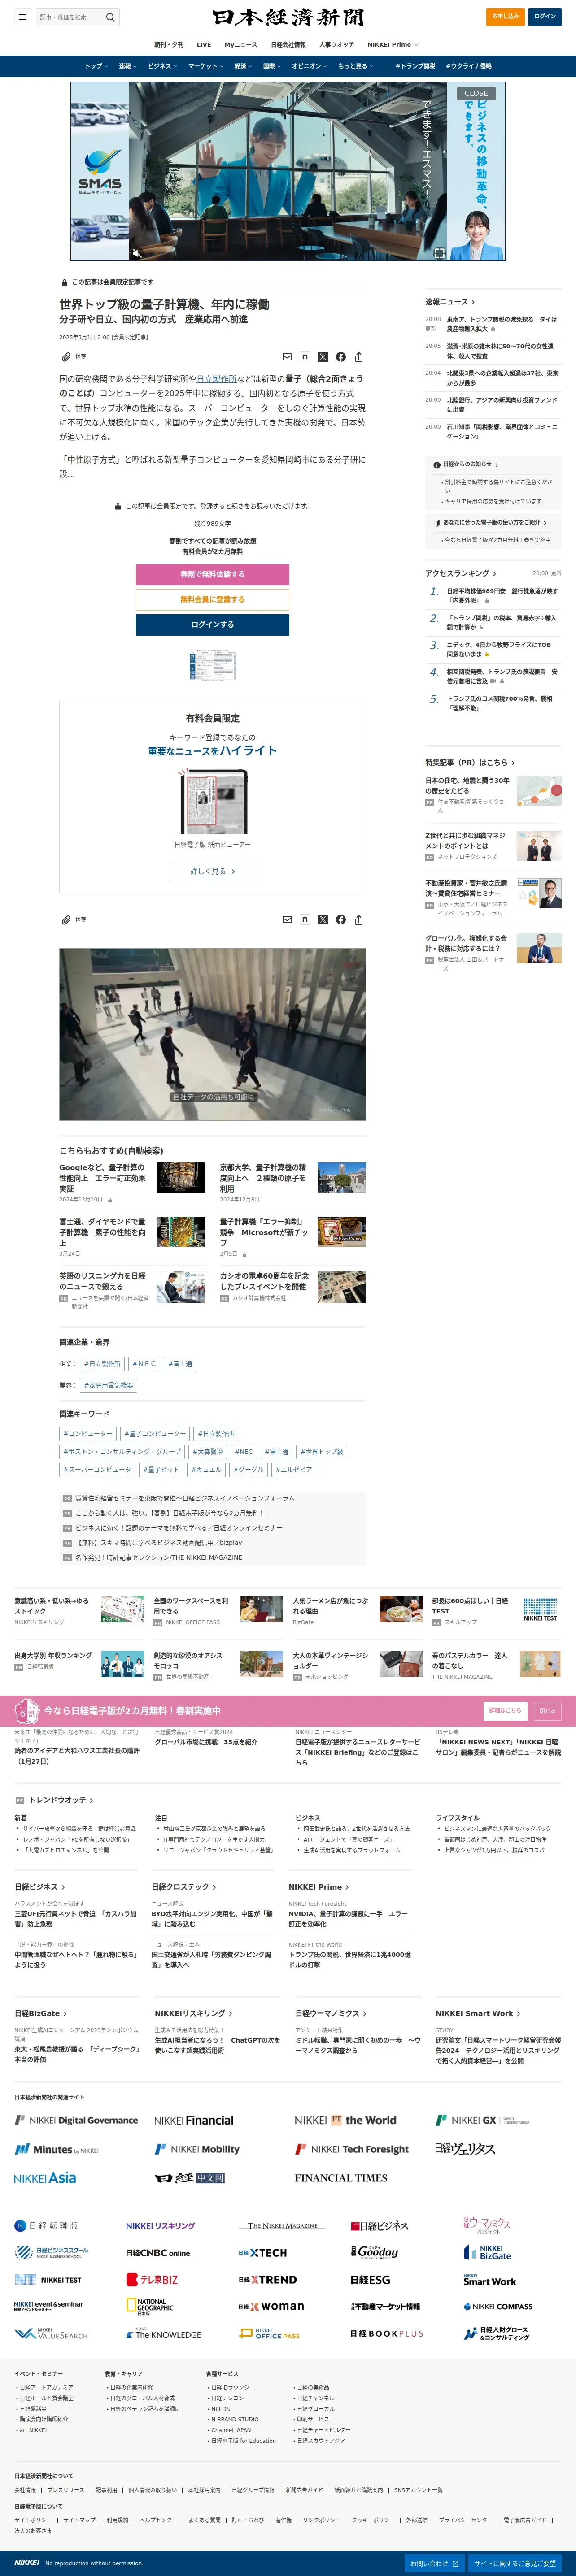This screenshot has width=576, height=2576.
Task: Share on note, lower icon row
Action: coord(305,919)
